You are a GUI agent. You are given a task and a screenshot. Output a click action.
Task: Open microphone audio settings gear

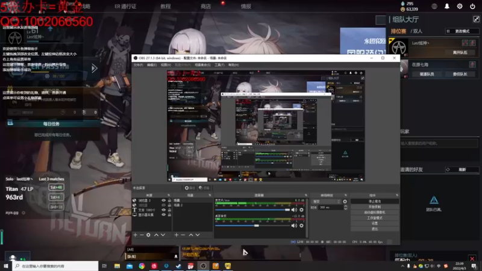click(302, 210)
